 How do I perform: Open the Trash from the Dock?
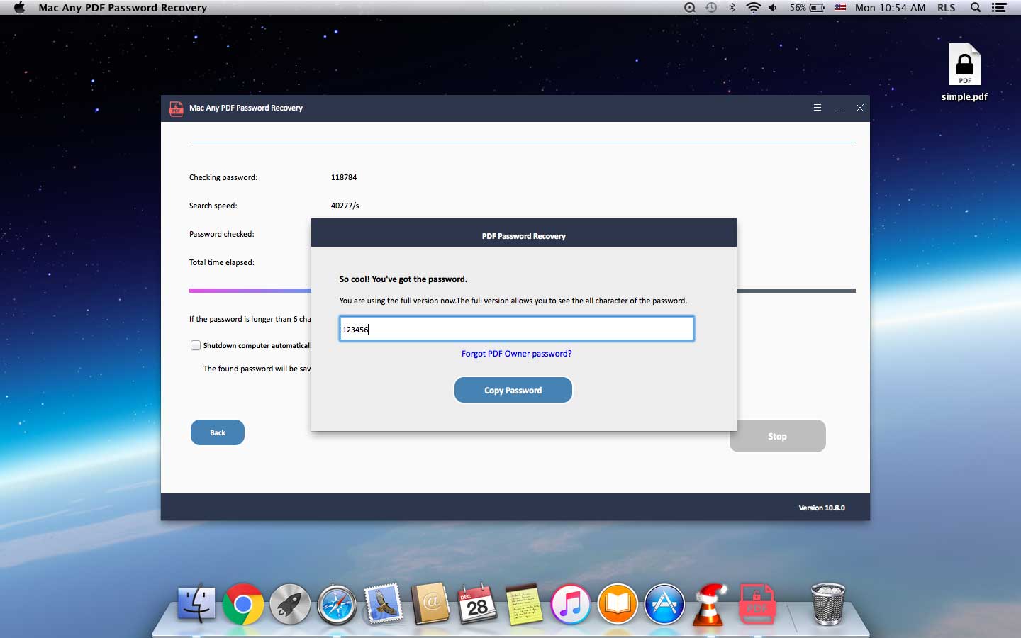(x=827, y=605)
